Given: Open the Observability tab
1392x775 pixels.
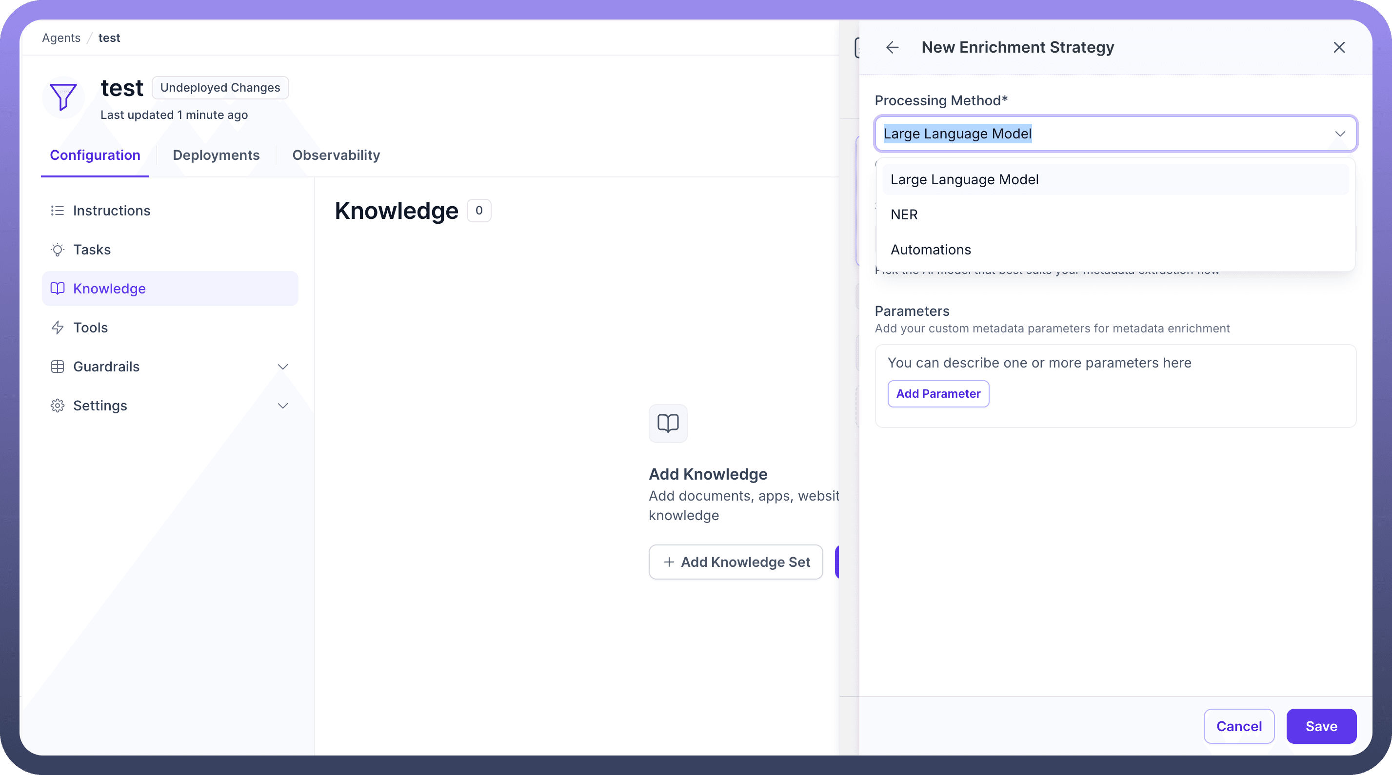Looking at the screenshot, I should 336,155.
